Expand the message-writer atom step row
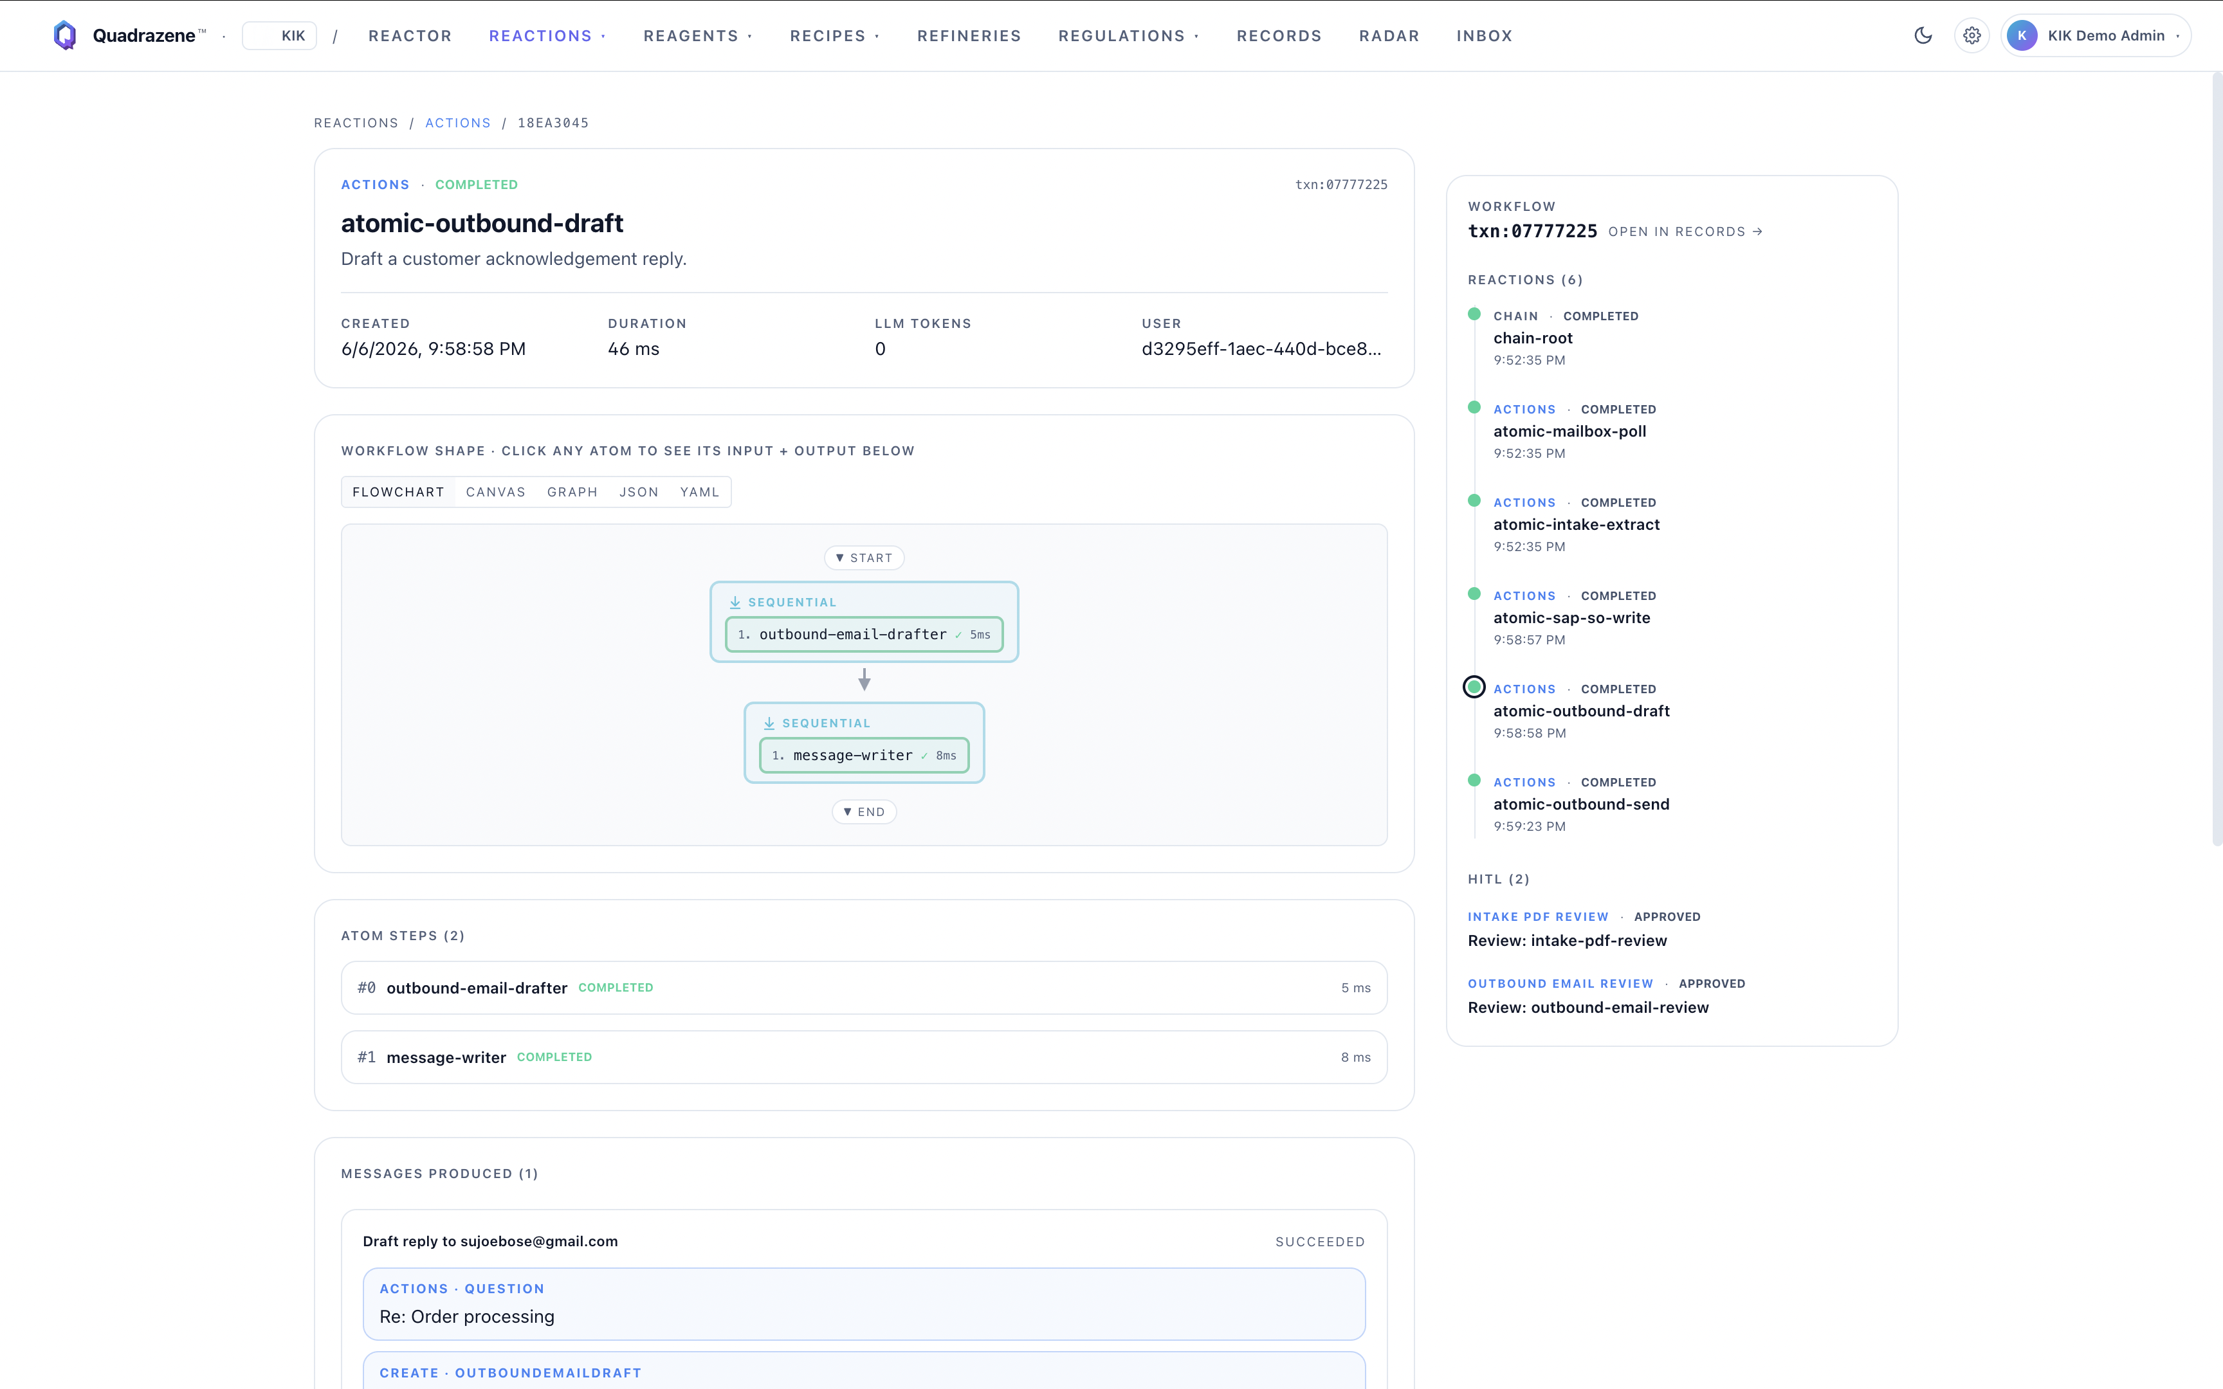This screenshot has width=2223, height=1389. 863,1057
